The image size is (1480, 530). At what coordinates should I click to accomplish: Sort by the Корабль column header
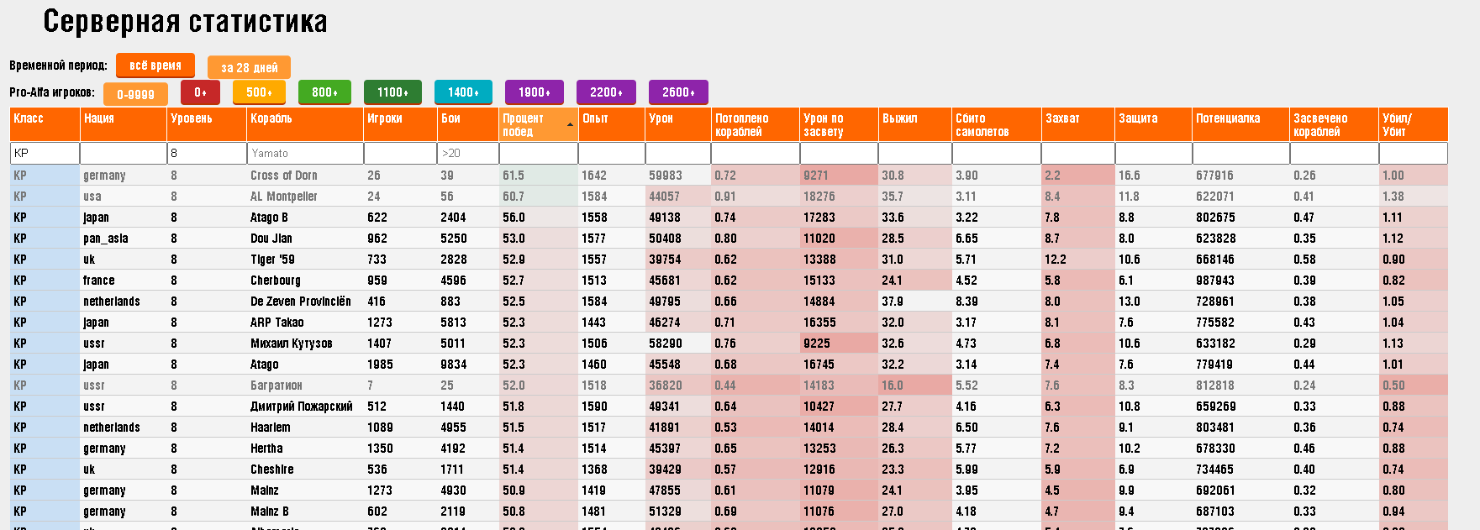(x=305, y=124)
